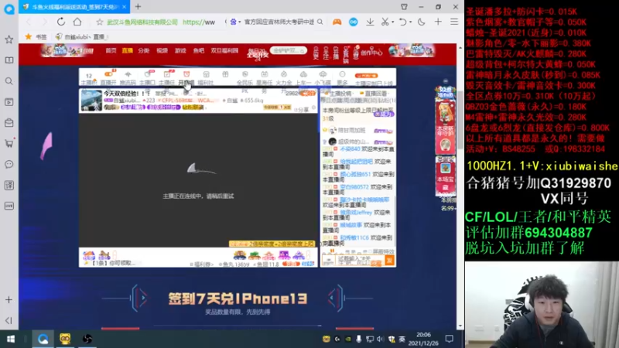
Task: Switch to 主播投稿 tab in chat panel
Action: (340, 94)
